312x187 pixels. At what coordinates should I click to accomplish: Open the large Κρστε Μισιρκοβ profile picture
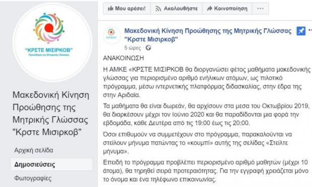pyautogui.click(x=52, y=42)
